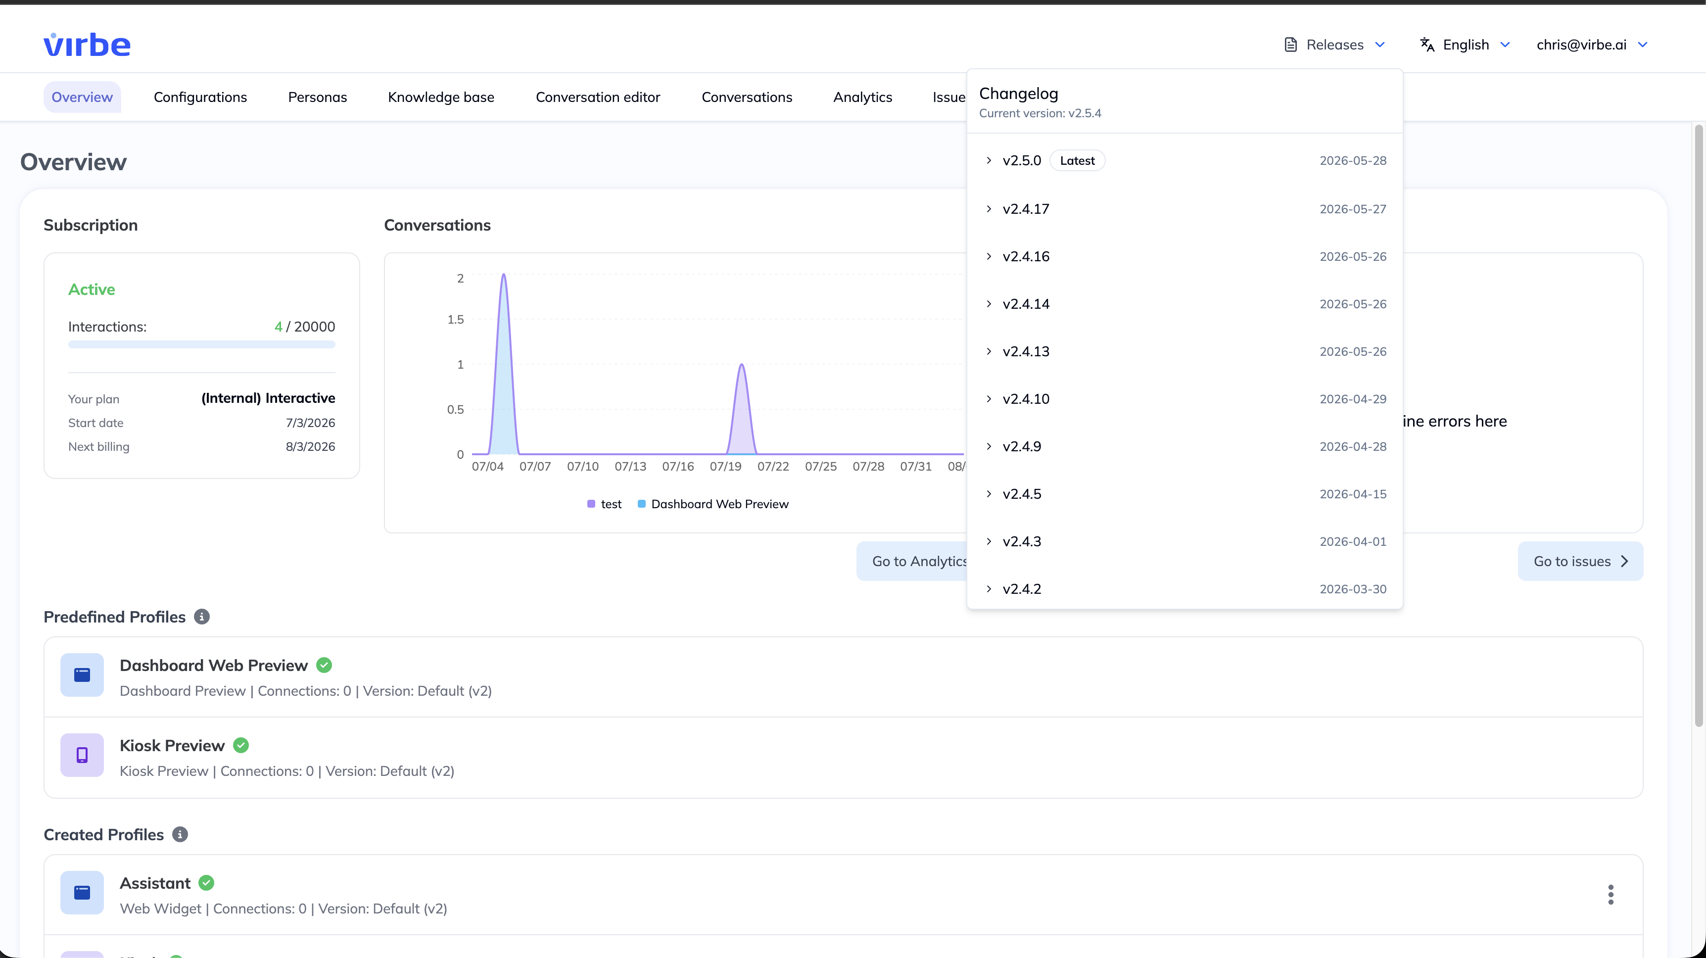Click info icon next to Predefined Profiles

pos(202,617)
